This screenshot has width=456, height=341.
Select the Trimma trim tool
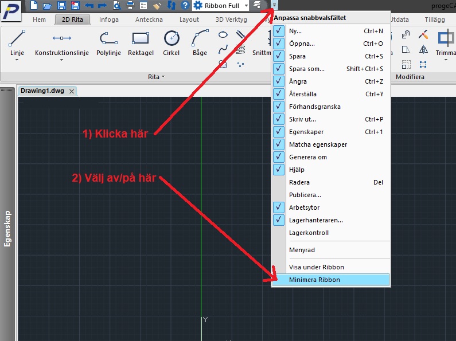[x=446, y=42]
